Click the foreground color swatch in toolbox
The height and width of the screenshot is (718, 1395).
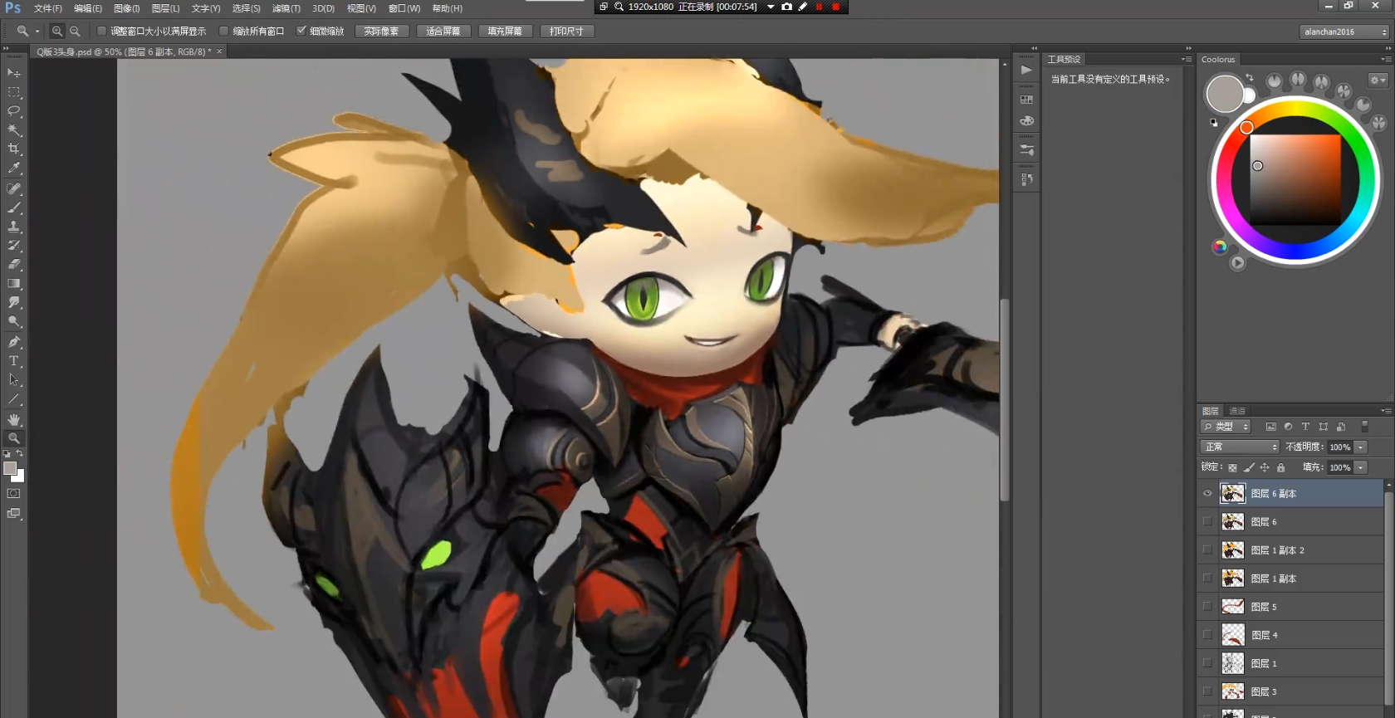click(10, 469)
